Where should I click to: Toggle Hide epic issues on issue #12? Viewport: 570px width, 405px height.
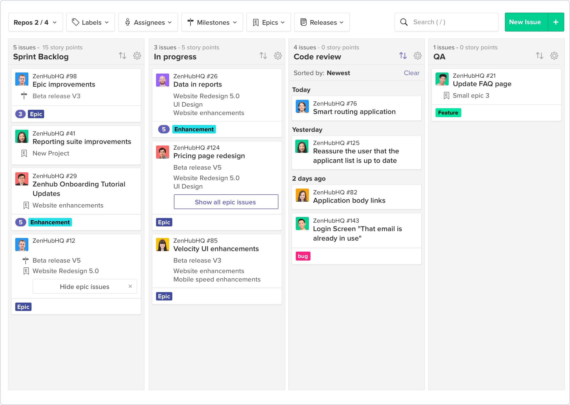84,286
